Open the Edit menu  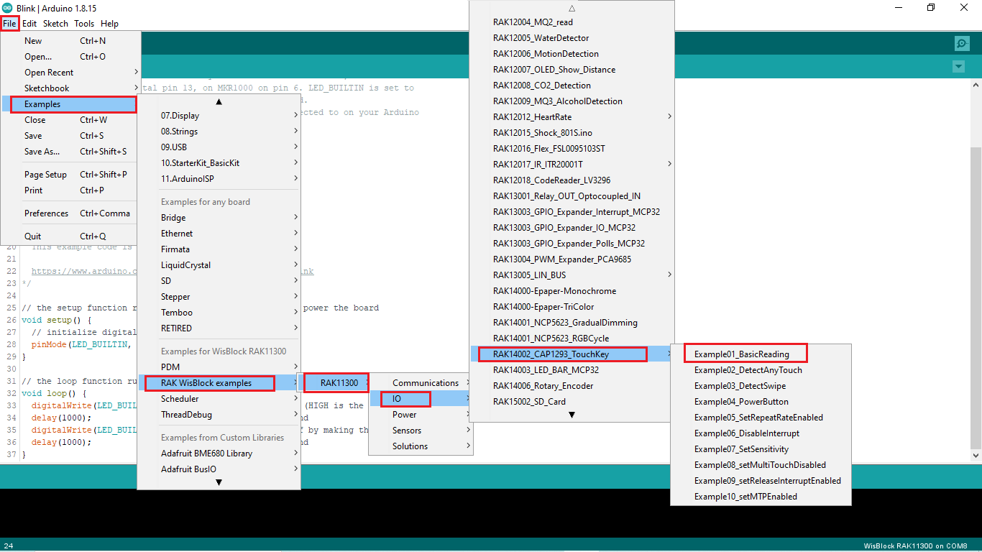pos(29,24)
